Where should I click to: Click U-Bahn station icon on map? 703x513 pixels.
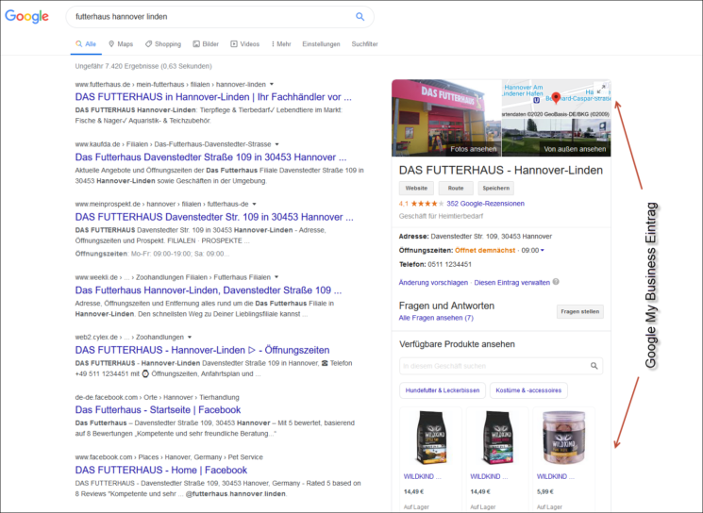(536, 100)
